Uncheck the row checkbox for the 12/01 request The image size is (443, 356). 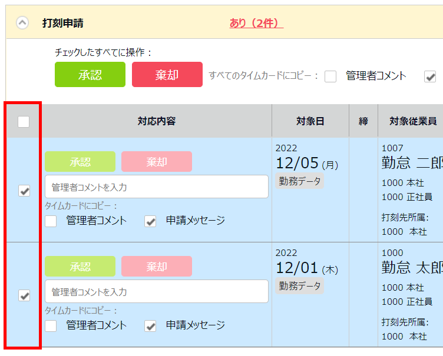pos(24,295)
